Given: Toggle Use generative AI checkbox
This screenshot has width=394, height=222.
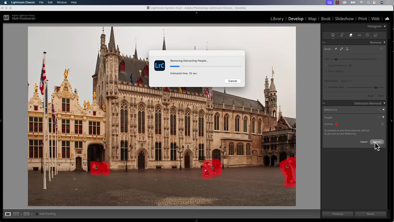Looking at the screenshot, I should [326, 65].
